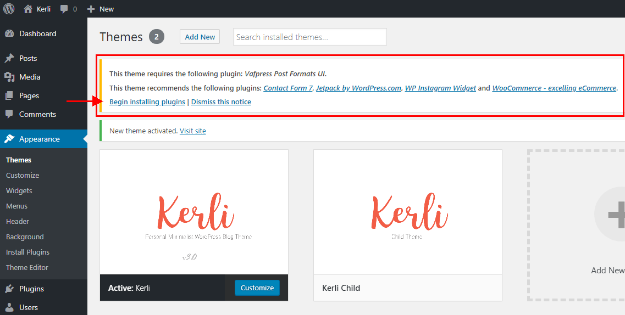Click the Comments speech bubble sidebar icon
The image size is (625, 315).
coord(9,114)
